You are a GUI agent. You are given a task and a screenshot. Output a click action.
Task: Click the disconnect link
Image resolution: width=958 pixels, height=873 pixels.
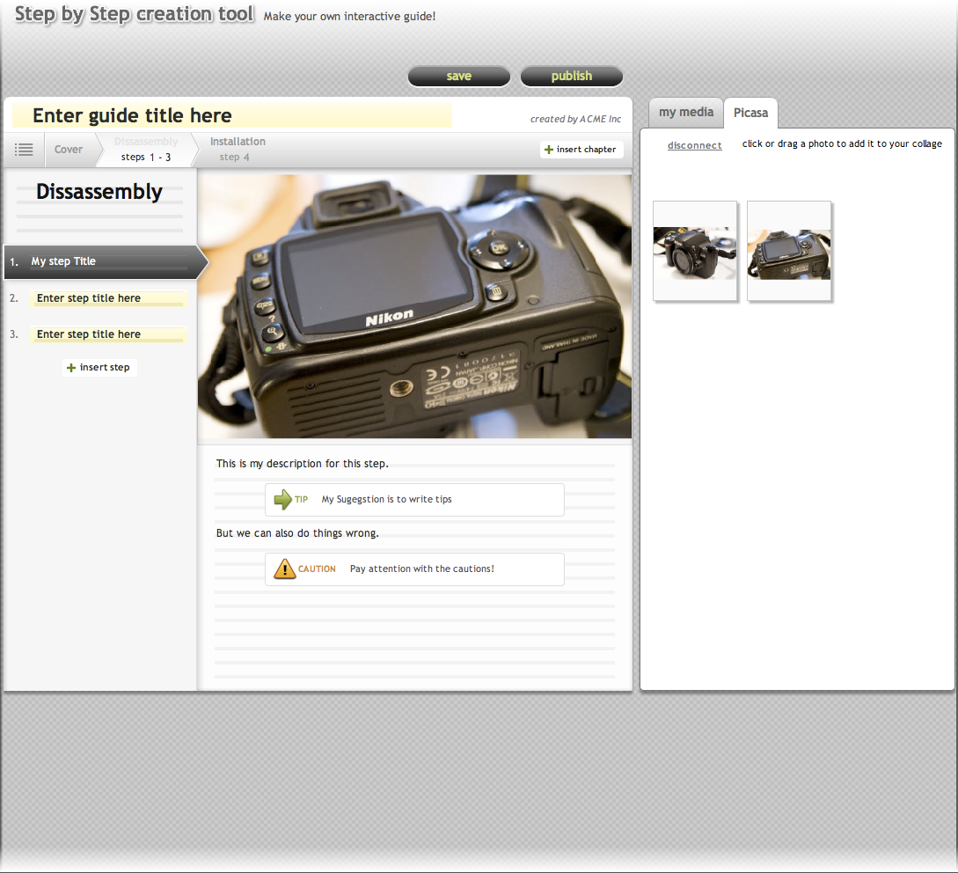pyautogui.click(x=695, y=145)
